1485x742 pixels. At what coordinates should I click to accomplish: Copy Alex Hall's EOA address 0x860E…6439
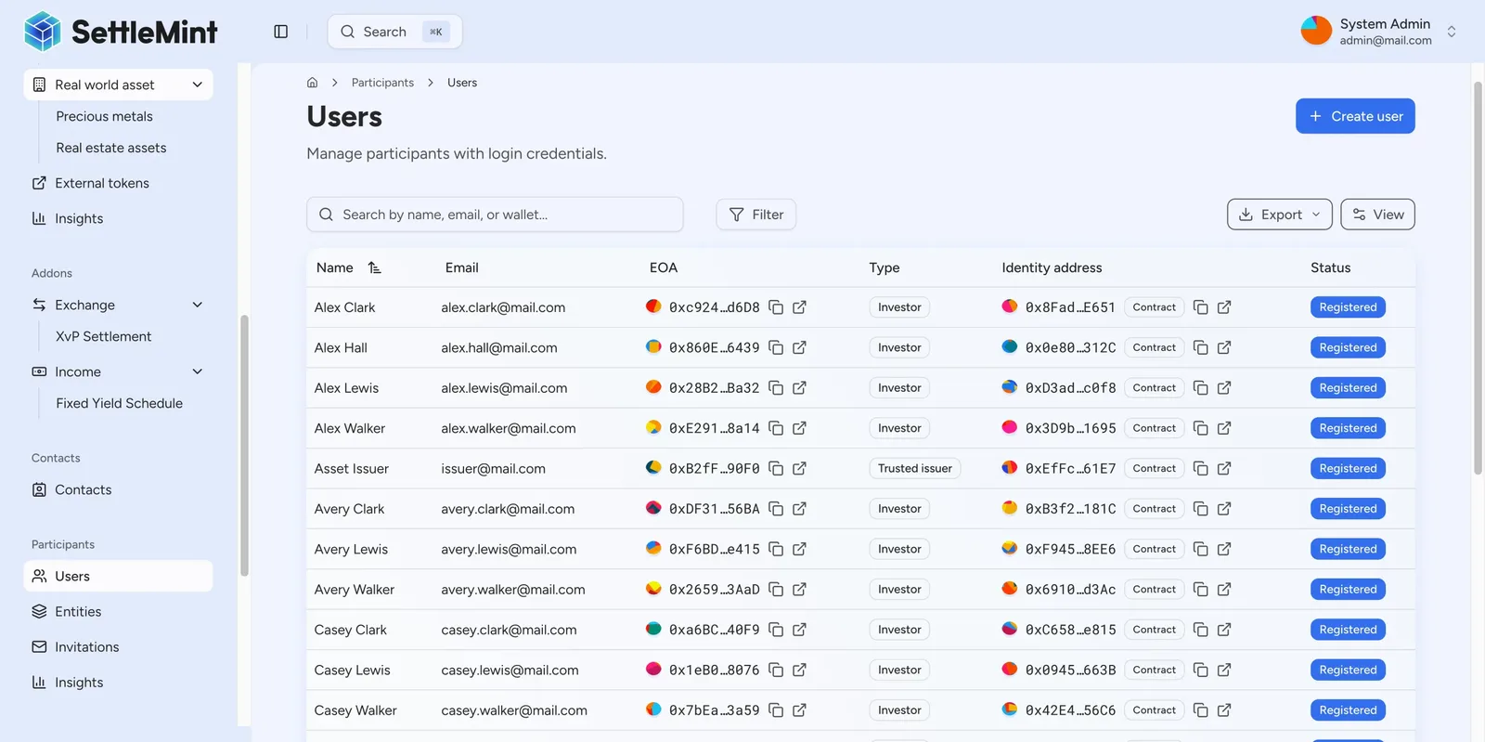(x=776, y=347)
